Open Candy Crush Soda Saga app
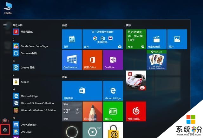This screenshot has height=138, width=203. 35,46
